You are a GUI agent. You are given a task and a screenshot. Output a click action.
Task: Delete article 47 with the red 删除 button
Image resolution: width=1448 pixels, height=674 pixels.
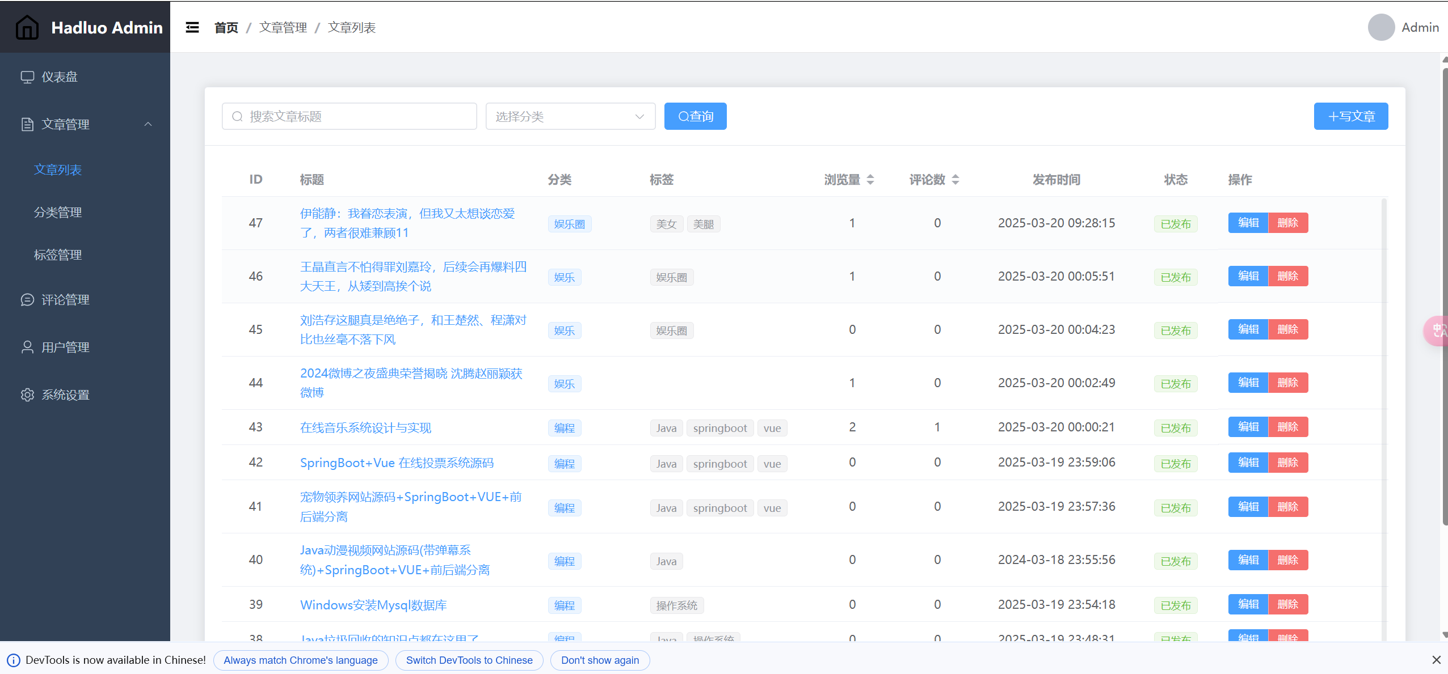pyautogui.click(x=1287, y=223)
